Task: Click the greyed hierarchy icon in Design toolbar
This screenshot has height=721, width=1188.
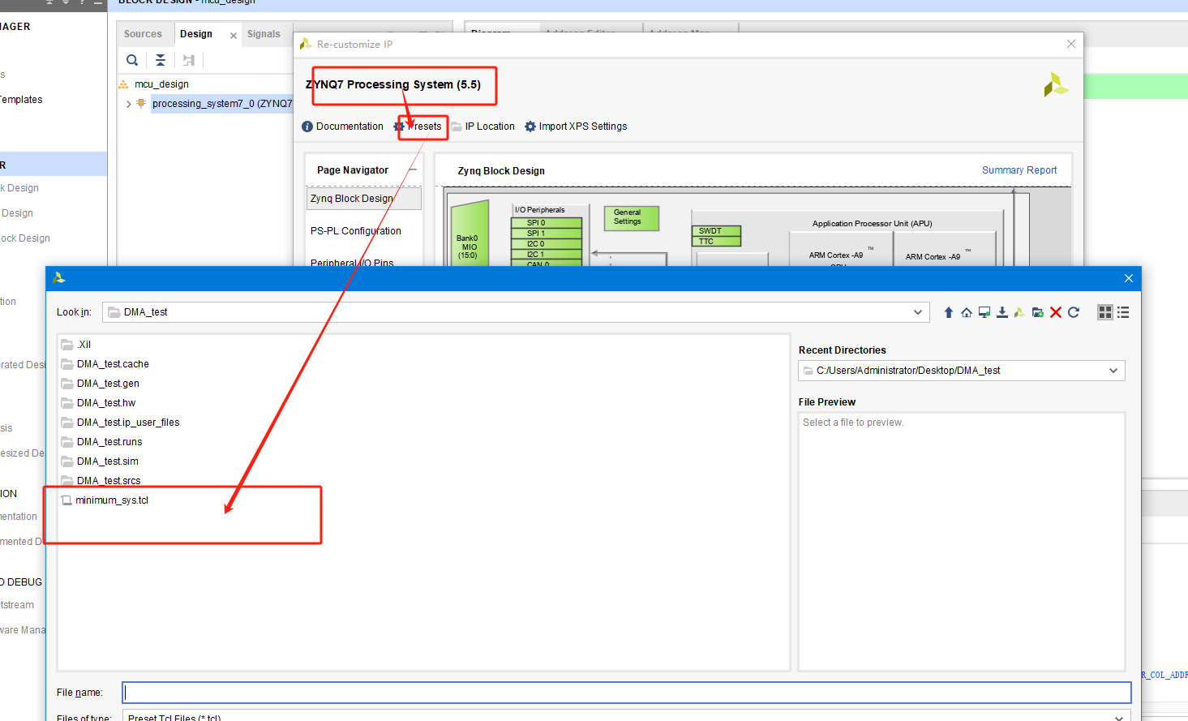Action: [189, 60]
